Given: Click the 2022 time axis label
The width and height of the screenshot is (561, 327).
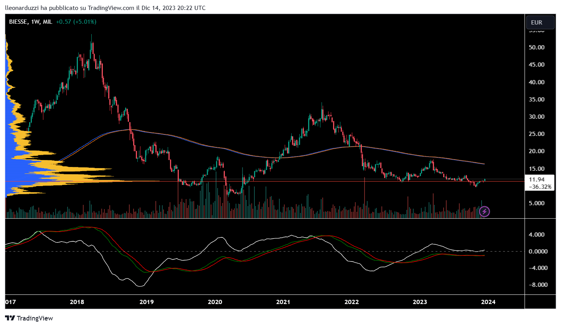Looking at the screenshot, I should [x=351, y=302].
